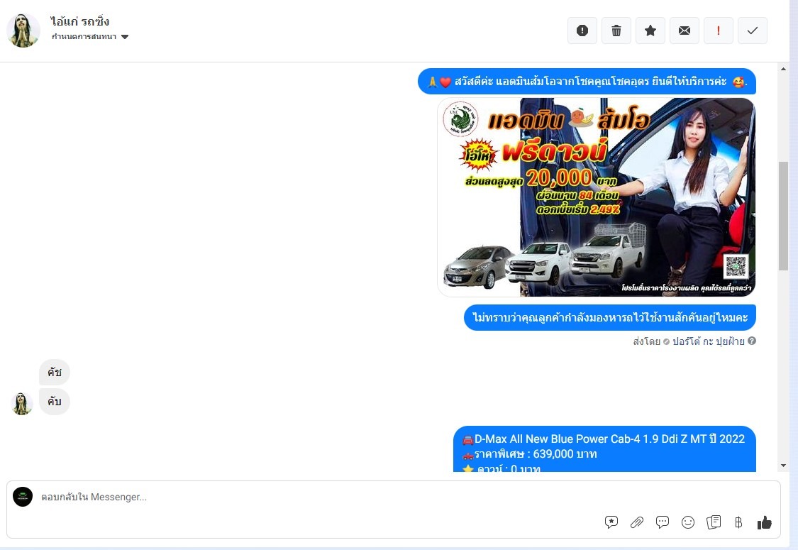The image size is (798, 550).
Task: Open saved replies star bubble icon
Action: (611, 522)
